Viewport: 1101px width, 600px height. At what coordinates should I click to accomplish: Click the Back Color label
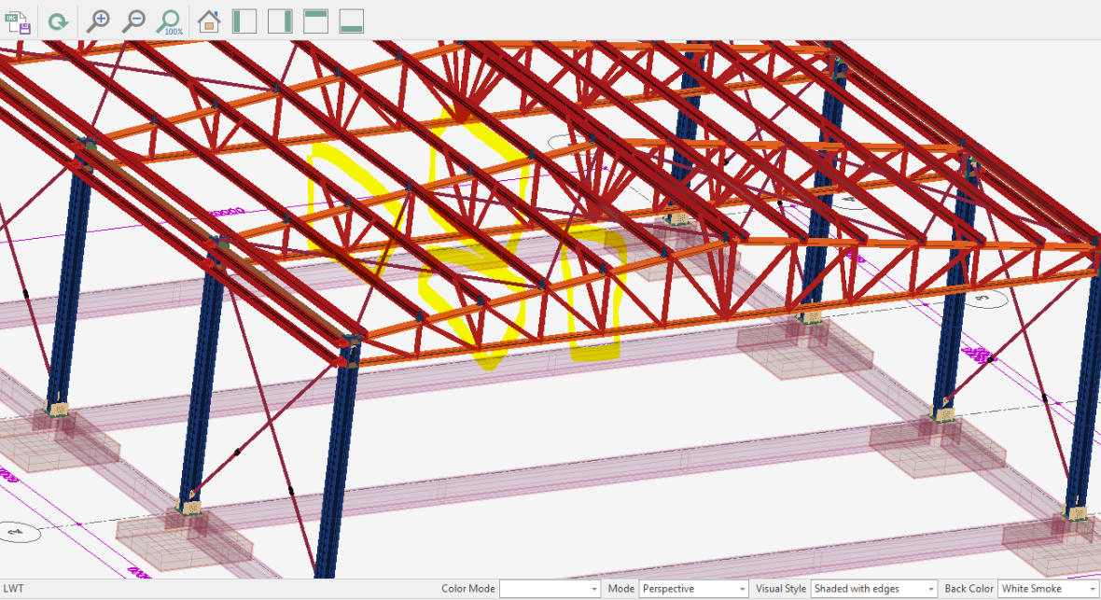969,589
